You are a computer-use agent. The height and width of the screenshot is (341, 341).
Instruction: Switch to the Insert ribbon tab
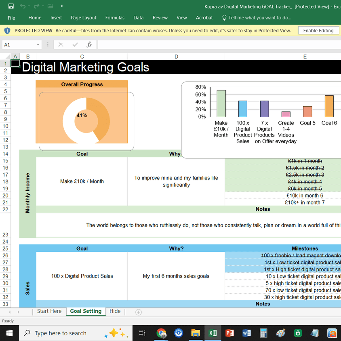tap(56, 18)
